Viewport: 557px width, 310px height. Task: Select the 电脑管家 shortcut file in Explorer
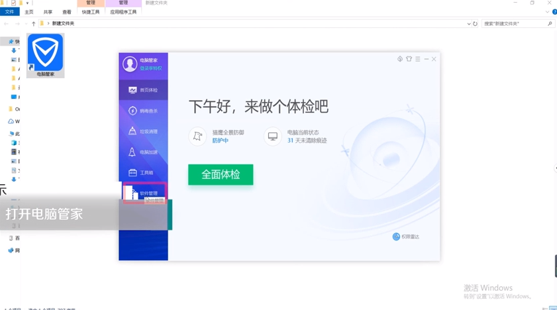coord(46,56)
